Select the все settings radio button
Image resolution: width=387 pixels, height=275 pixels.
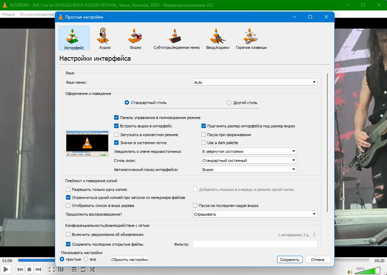pos(86,259)
